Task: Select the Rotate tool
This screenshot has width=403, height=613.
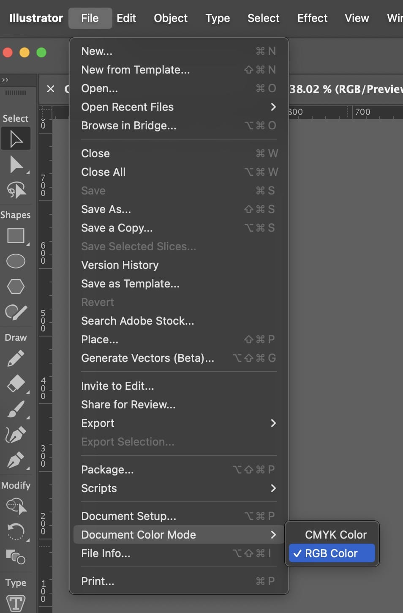Action: click(16, 531)
